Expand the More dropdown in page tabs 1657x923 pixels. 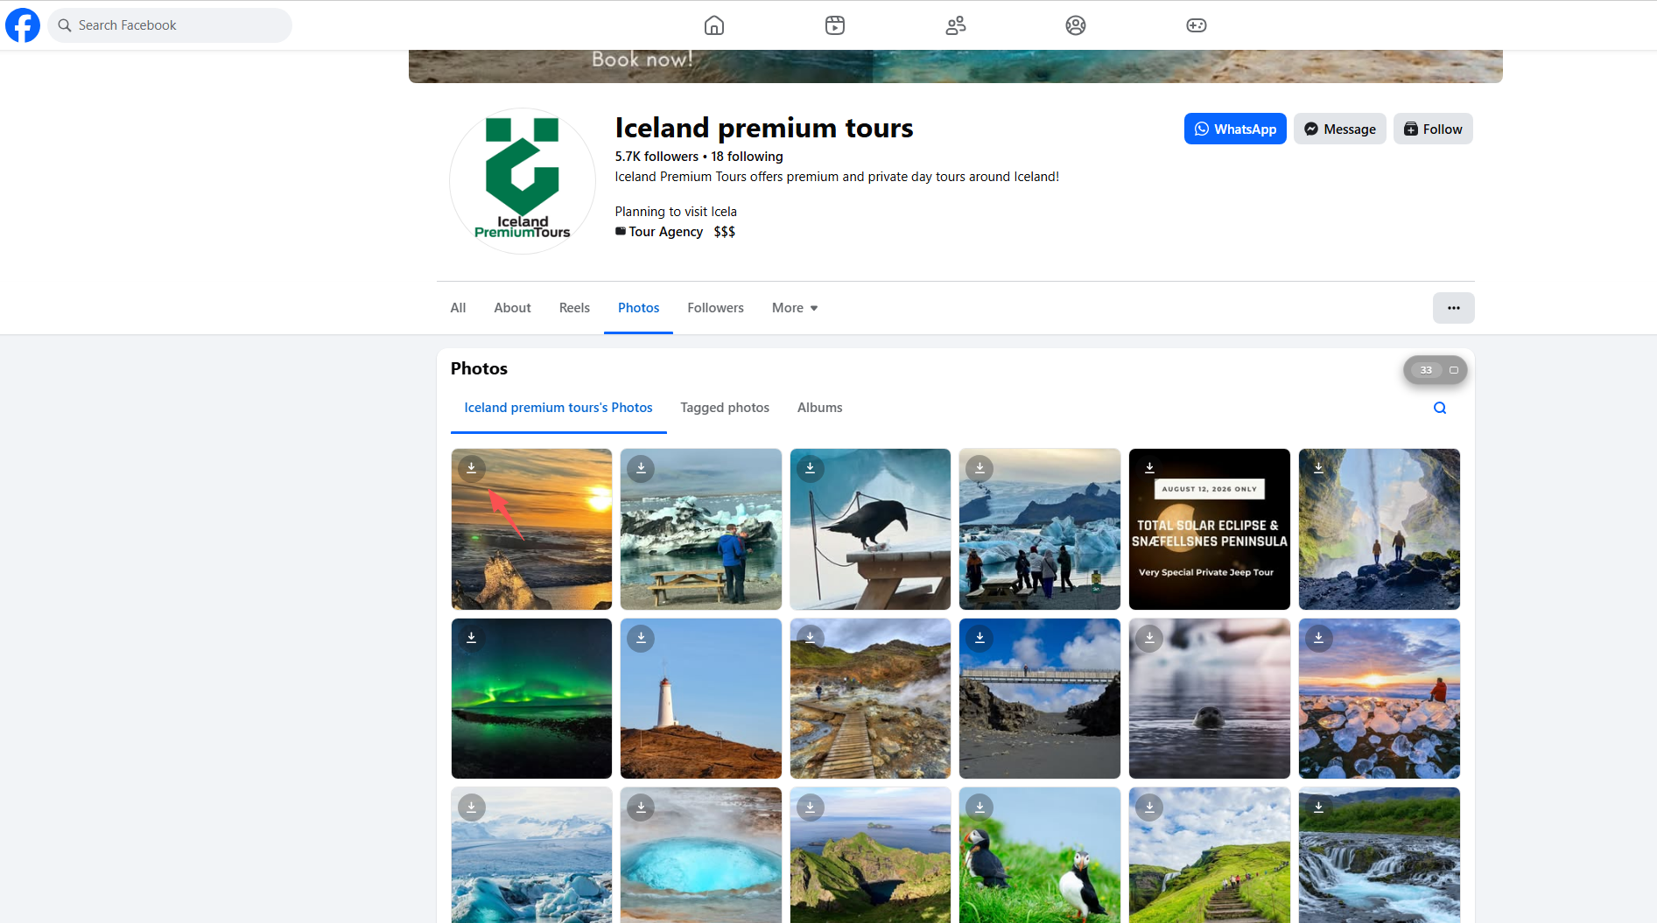point(795,308)
